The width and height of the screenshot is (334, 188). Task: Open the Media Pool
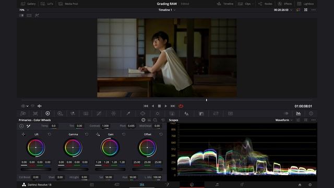pos(68,4)
